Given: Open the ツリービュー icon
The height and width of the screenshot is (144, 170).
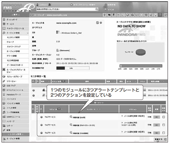Looking at the screenshot, I should [4, 81].
